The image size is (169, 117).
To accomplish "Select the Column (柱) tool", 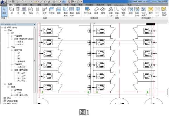I will tap(37, 11).
